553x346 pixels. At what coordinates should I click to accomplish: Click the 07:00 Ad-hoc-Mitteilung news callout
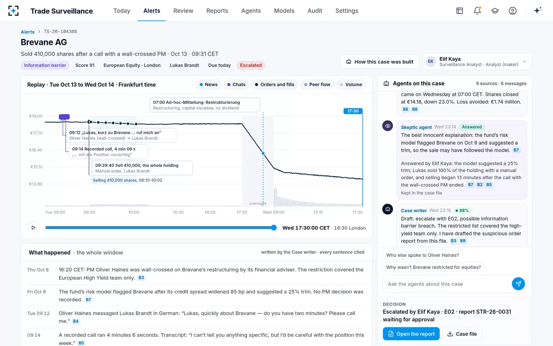205,105
